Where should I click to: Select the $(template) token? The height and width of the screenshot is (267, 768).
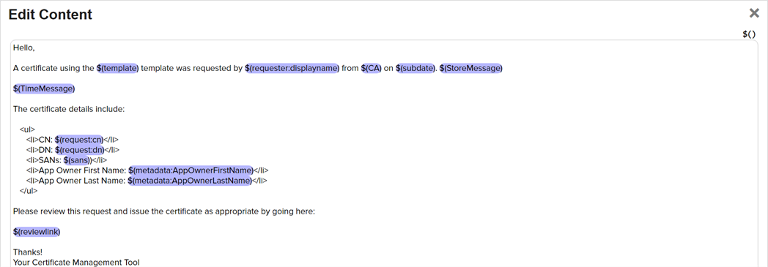click(118, 68)
